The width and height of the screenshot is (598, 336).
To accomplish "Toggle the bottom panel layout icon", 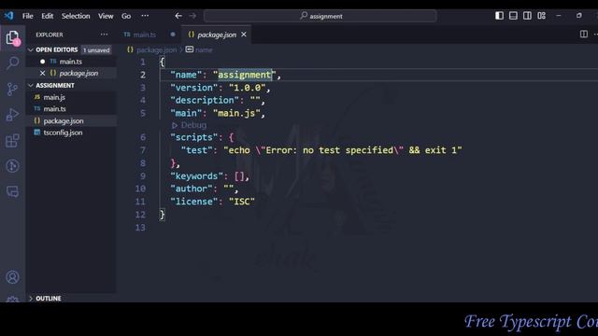I will point(513,16).
